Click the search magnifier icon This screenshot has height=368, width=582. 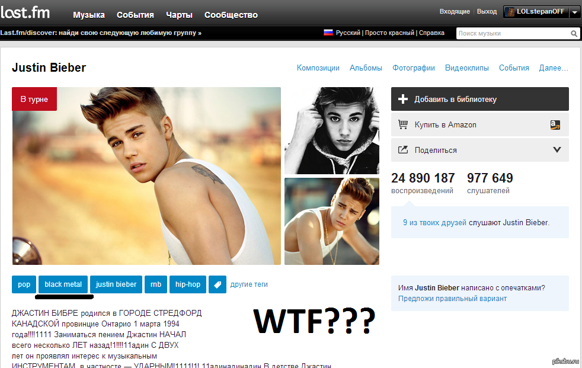click(x=574, y=34)
